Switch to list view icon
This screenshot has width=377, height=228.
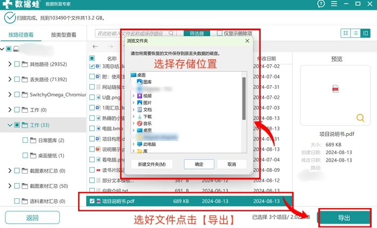[x=355, y=33]
